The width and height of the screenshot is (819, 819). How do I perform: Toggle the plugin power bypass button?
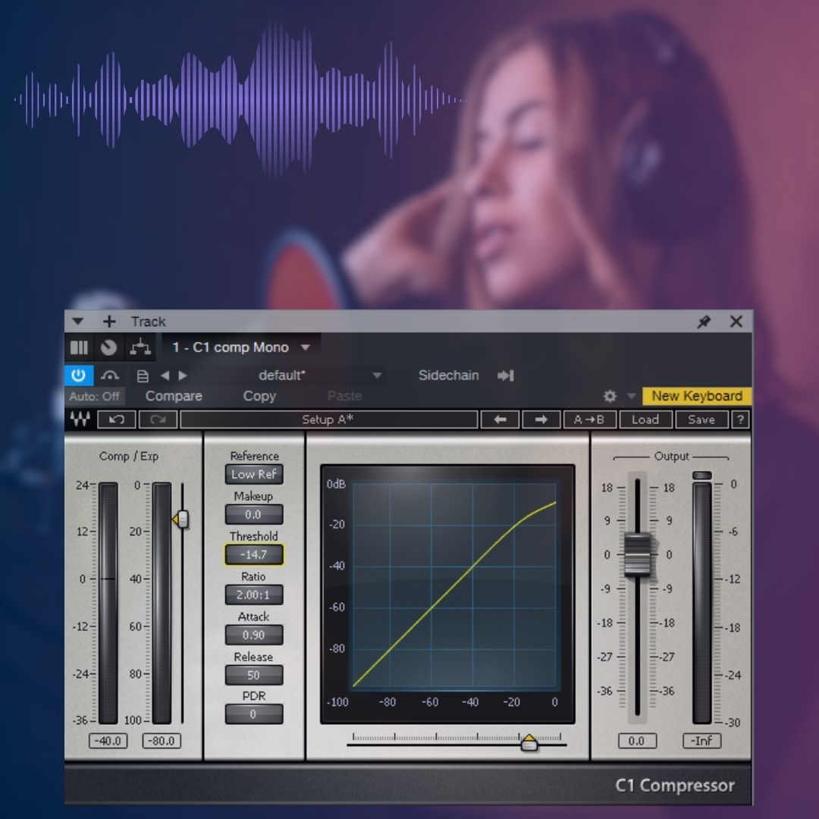pos(79,375)
